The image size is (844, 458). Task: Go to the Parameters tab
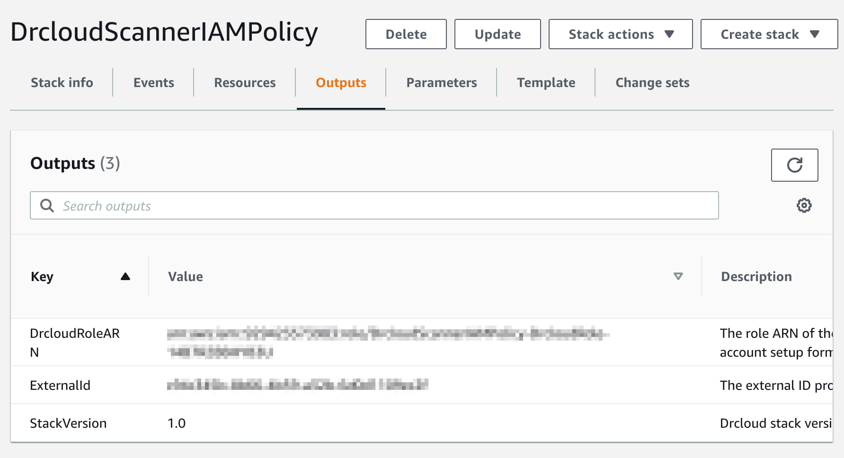(x=442, y=83)
